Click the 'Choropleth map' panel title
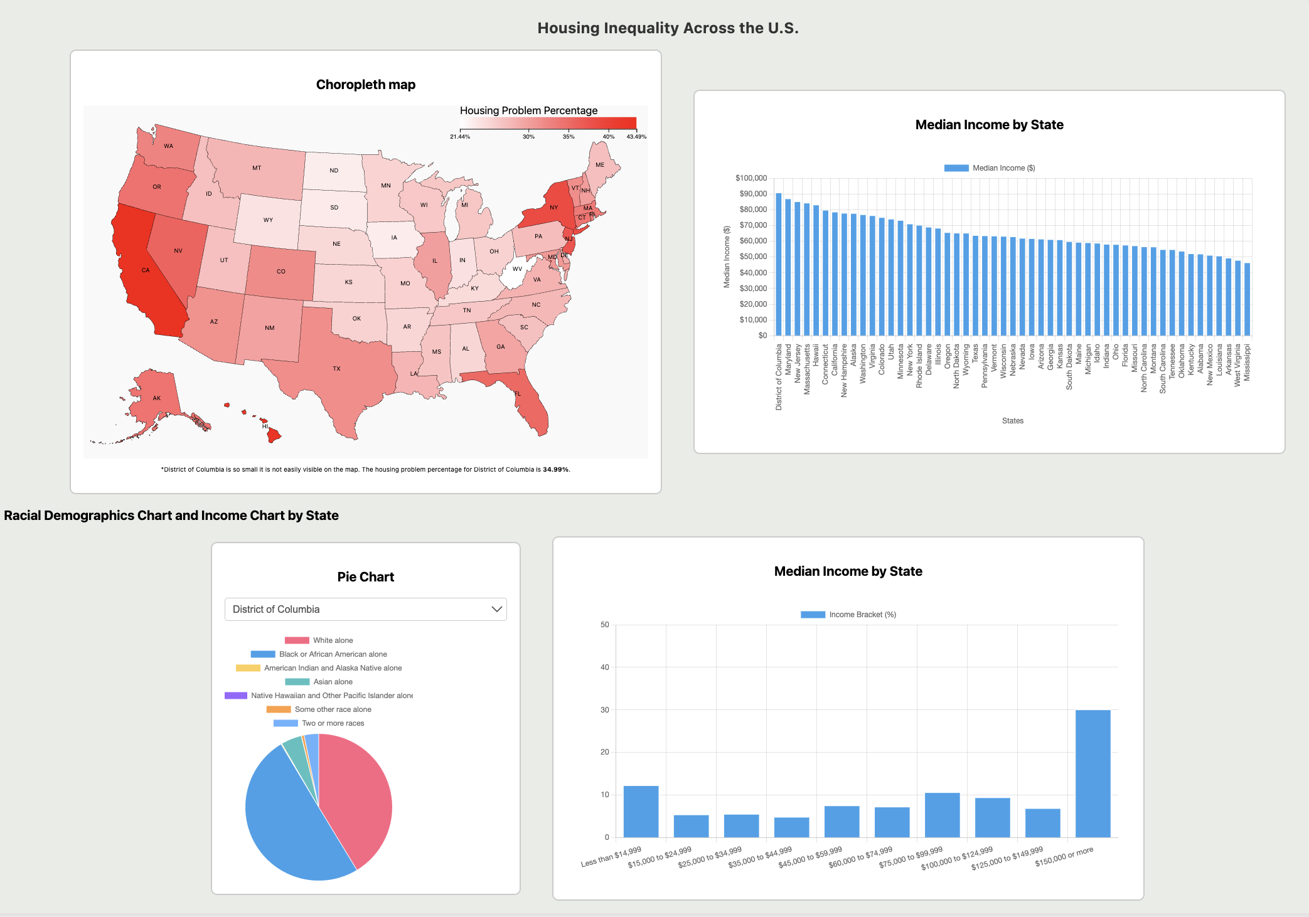This screenshot has width=1309, height=917. (x=365, y=85)
